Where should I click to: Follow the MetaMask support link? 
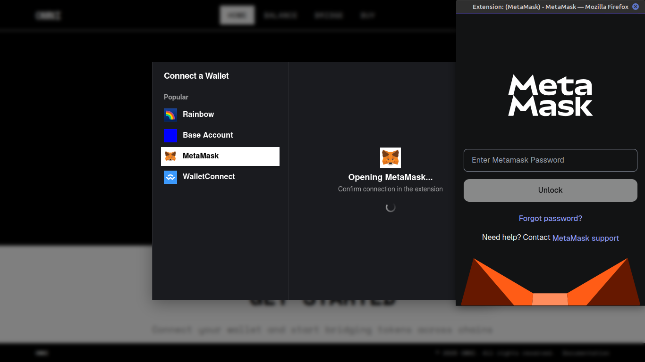coord(586,238)
